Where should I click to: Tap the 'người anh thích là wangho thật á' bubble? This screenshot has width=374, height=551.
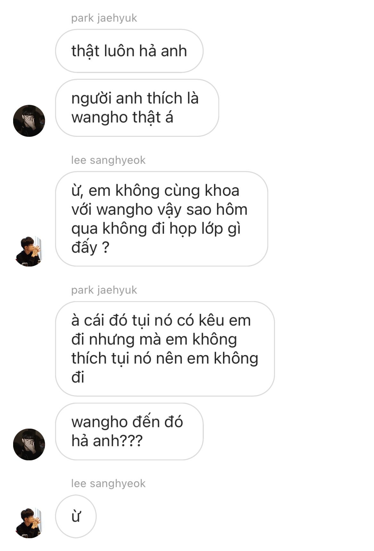pos(137,108)
